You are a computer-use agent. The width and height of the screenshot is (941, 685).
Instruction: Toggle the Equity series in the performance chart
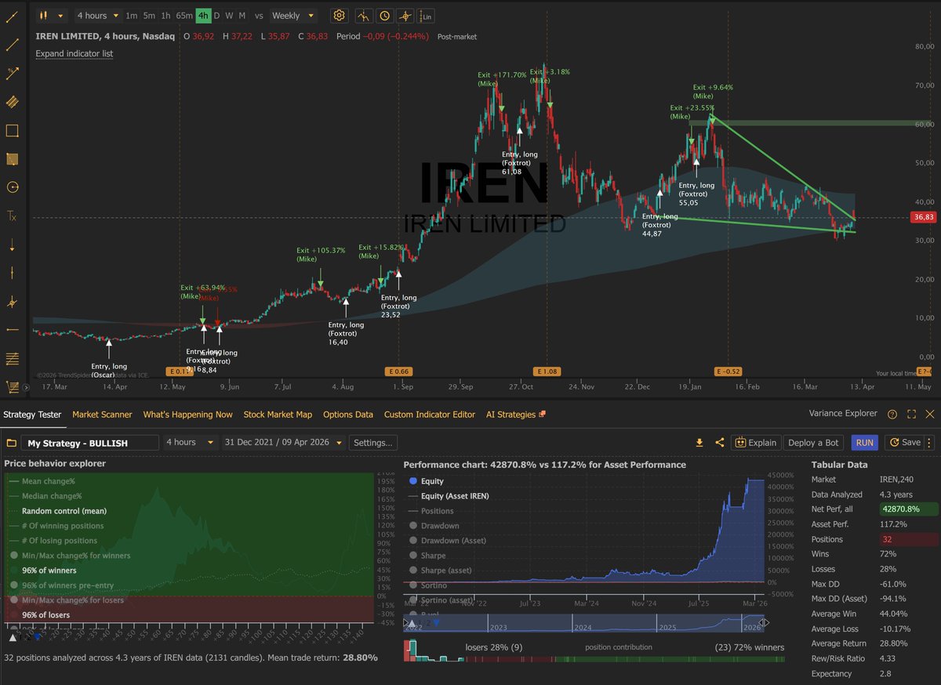[427, 481]
